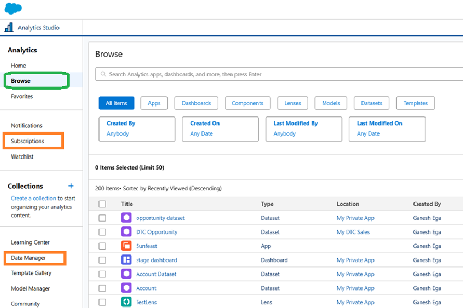Click the search magnifier icon in Browse
463x308 pixels.
(103, 74)
